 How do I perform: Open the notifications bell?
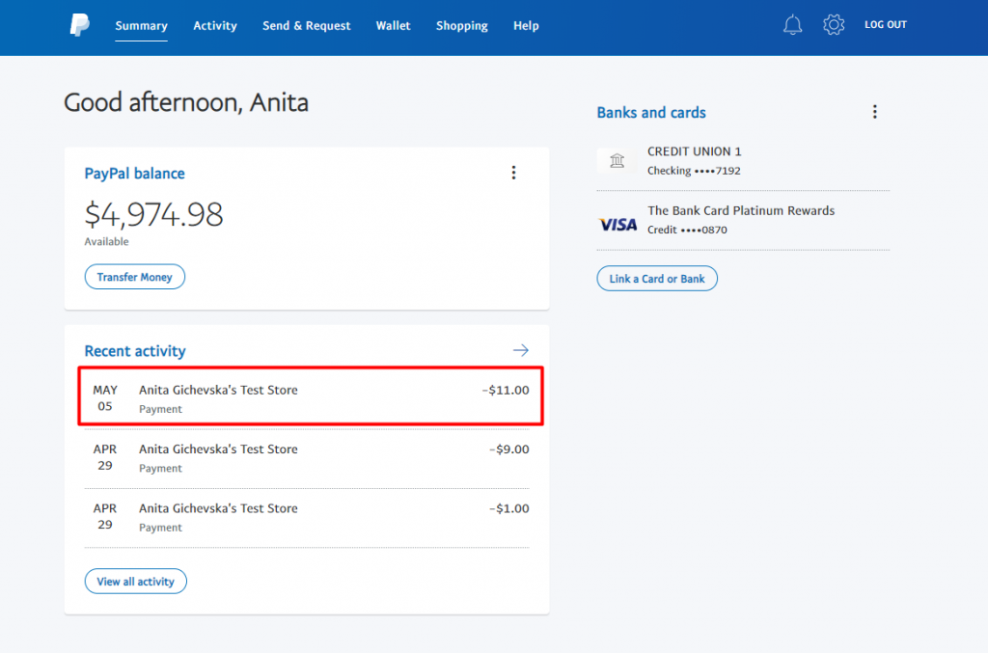click(x=793, y=25)
